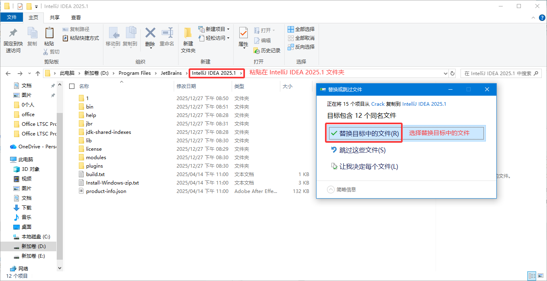The image size is (547, 281).
Task: Sort by the Name (名称) column header
Action: (84, 86)
